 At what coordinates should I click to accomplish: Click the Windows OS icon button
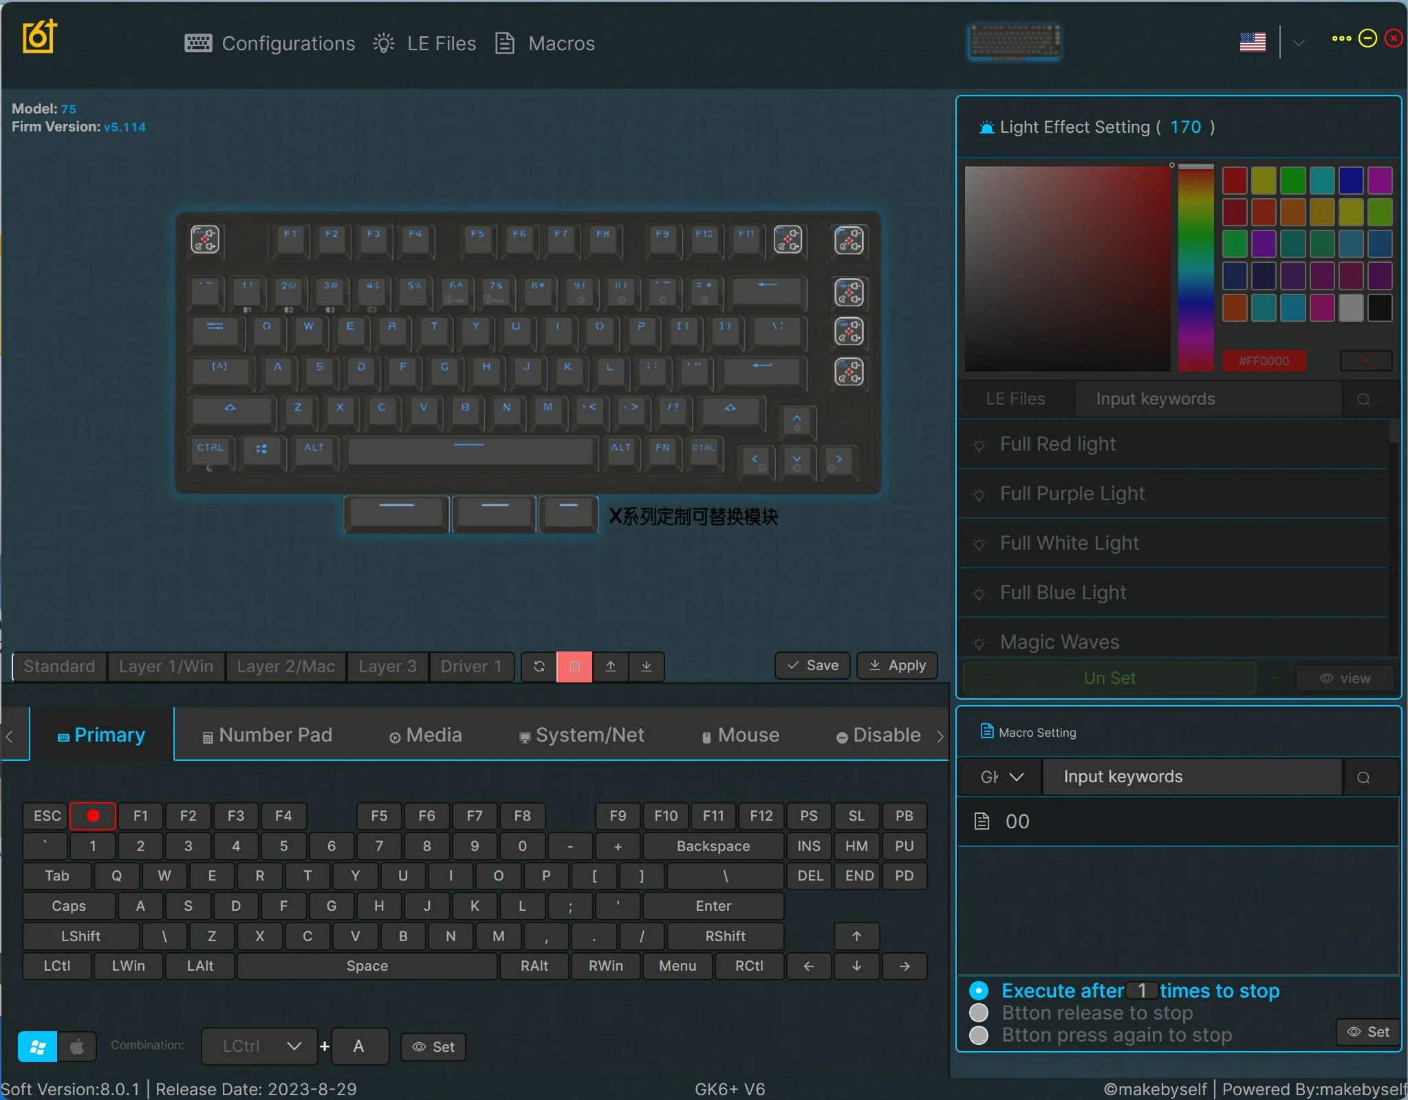[38, 1046]
